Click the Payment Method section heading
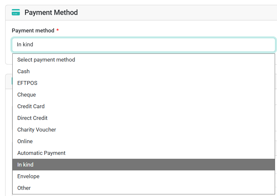277x196 pixels. coord(51,13)
